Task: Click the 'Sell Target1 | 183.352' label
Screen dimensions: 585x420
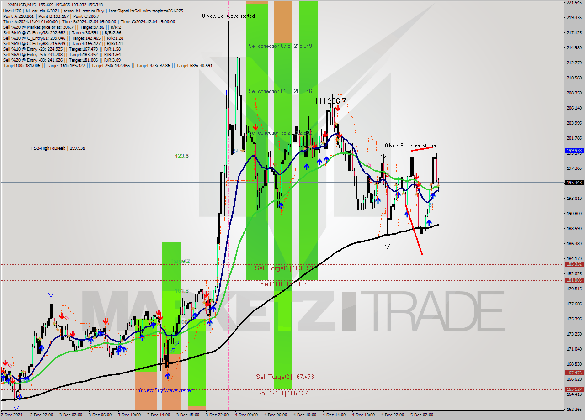Action: 284,268
